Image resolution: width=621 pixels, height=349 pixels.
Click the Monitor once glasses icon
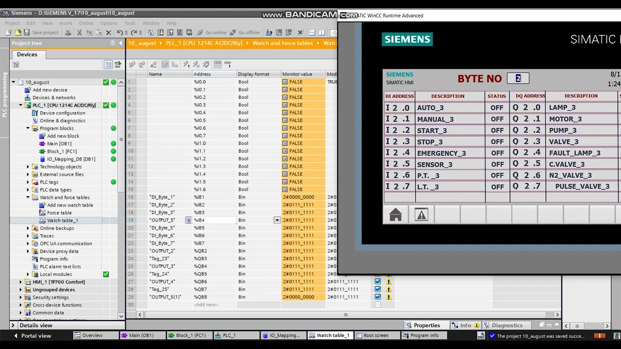[x=227, y=64]
